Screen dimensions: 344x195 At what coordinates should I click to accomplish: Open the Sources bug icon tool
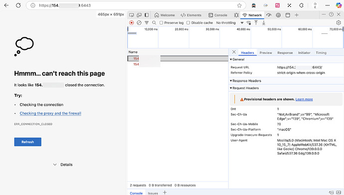[x=236, y=15]
